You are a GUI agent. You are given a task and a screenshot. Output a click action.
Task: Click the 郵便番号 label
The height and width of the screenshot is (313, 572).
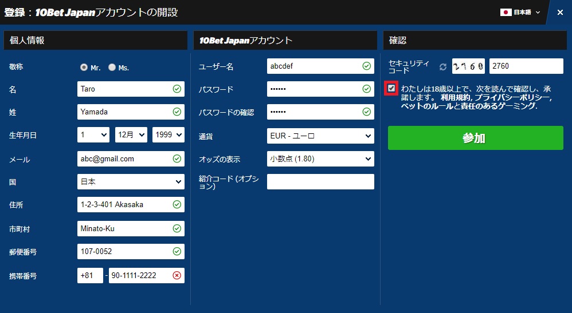point(23,252)
